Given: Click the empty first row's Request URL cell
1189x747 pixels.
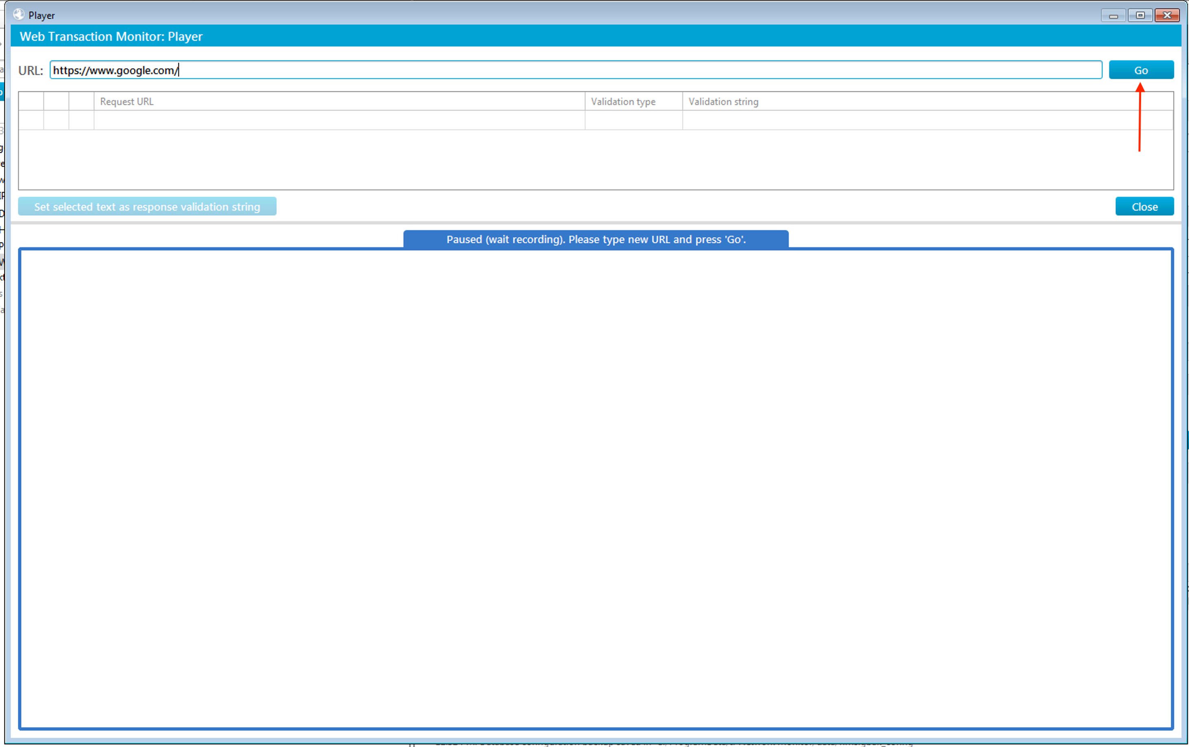Looking at the screenshot, I should [339, 120].
